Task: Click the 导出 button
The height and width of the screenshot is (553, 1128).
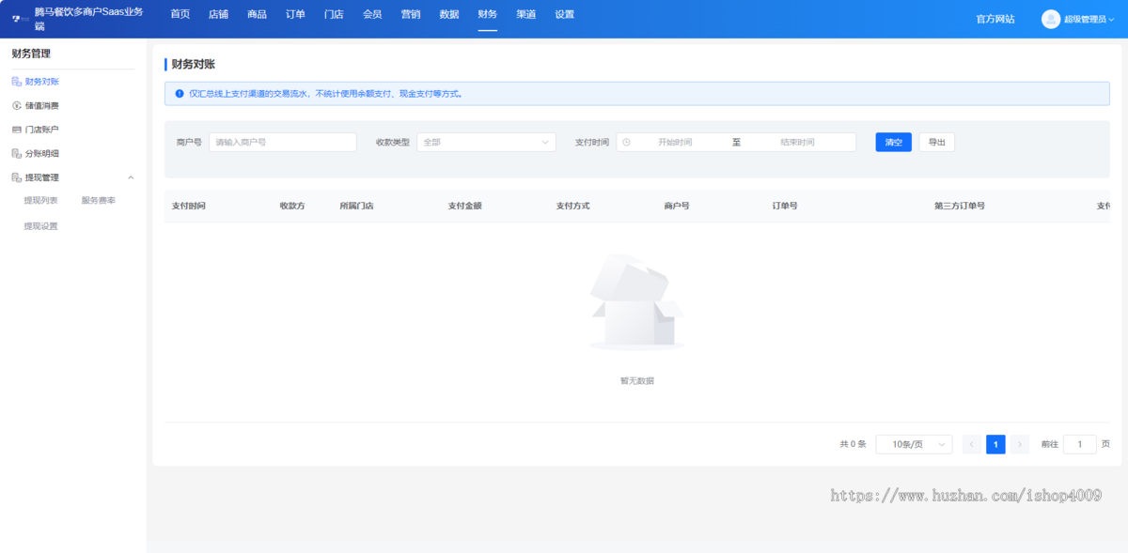Action: click(936, 142)
